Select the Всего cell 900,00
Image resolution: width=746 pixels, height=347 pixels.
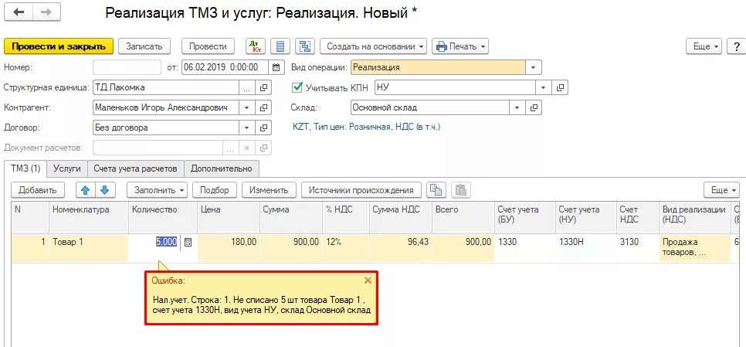463,247
